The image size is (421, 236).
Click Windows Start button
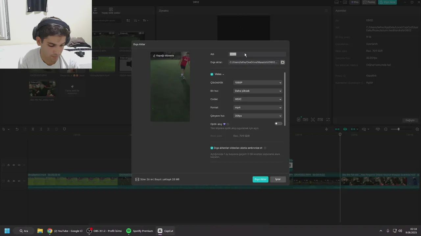tap(7, 231)
